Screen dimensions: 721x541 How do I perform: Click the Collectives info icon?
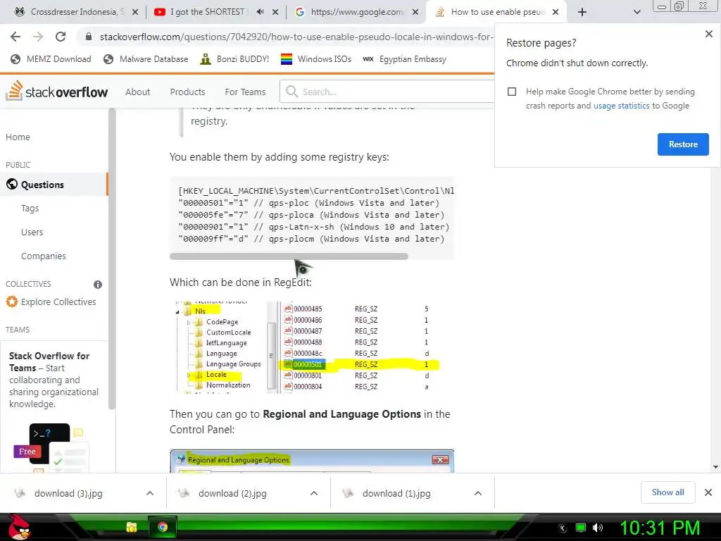tap(97, 285)
